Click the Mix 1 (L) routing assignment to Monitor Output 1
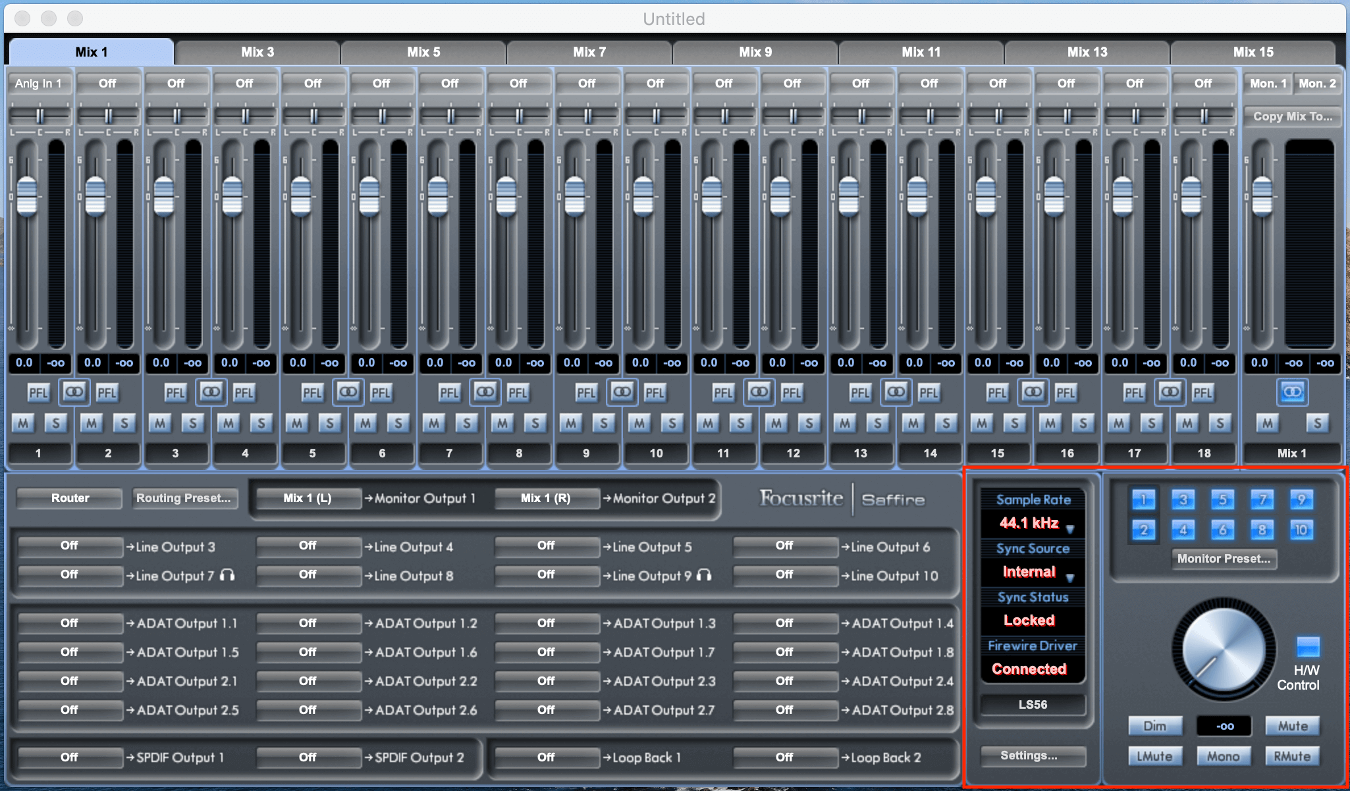This screenshot has height=791, width=1350. (x=308, y=498)
